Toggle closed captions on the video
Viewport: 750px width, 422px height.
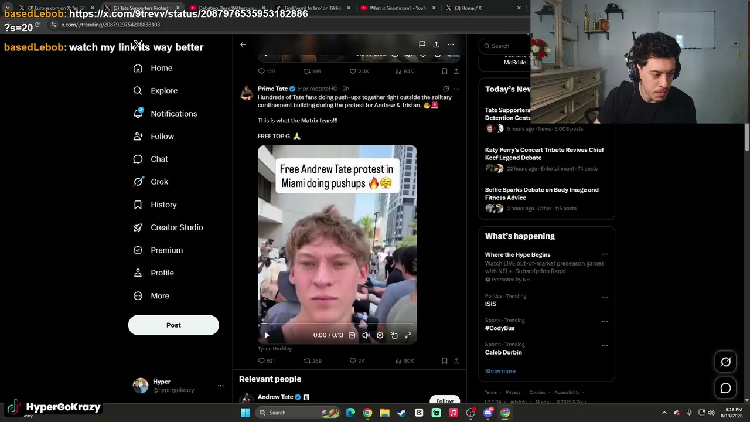tap(352, 335)
